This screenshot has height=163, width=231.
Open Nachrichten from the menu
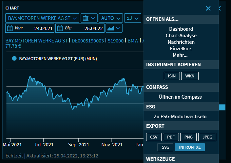(x=181, y=42)
